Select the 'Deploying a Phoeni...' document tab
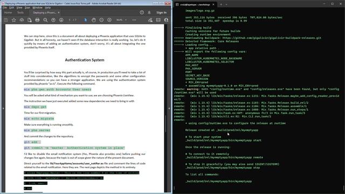345x194 pixels. coord(44,12)
